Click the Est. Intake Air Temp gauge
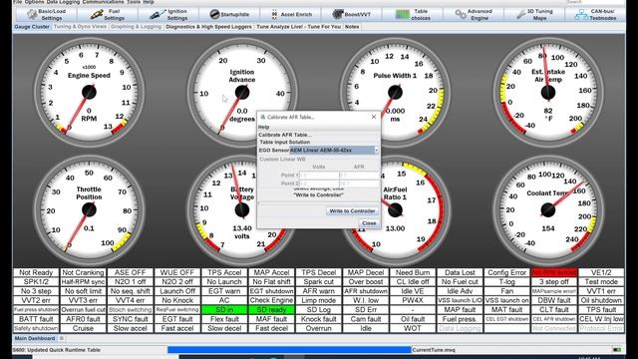The width and height of the screenshot is (638, 359). [548, 93]
